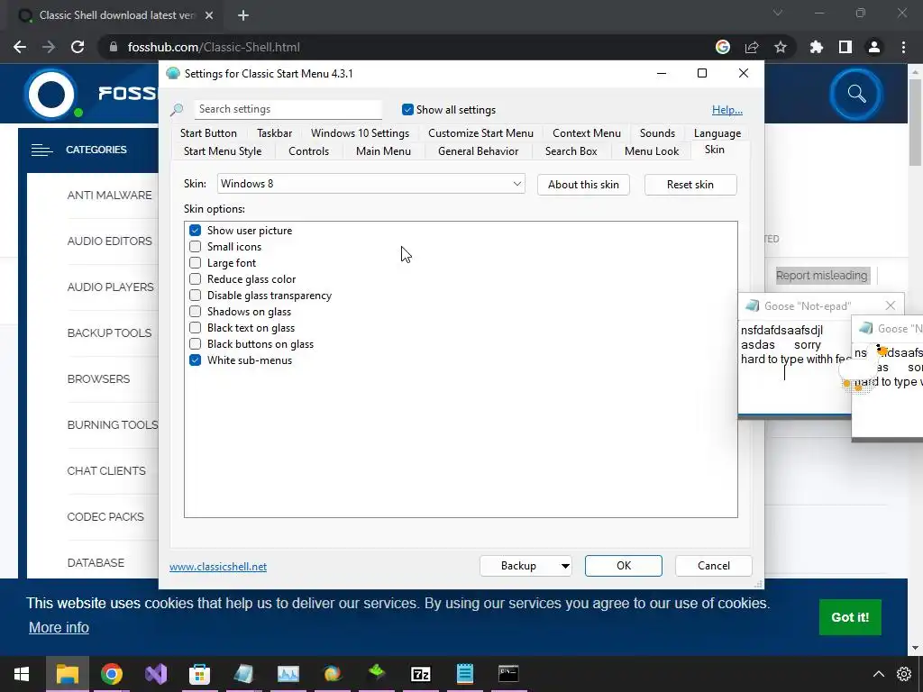The height and width of the screenshot is (692, 923).
Task: Click the Reset skin button
Action: point(690,185)
